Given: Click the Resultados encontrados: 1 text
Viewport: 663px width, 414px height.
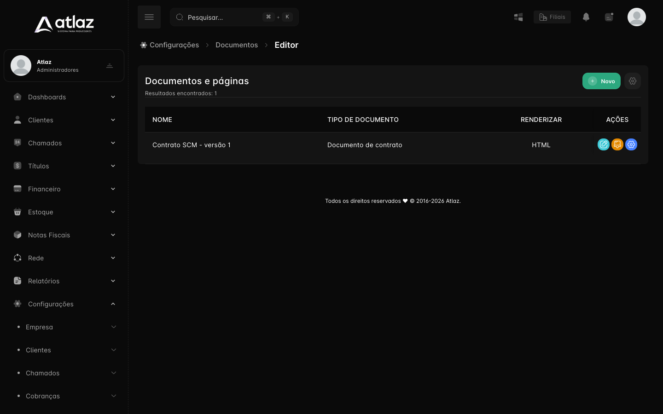Looking at the screenshot, I should coord(181,93).
